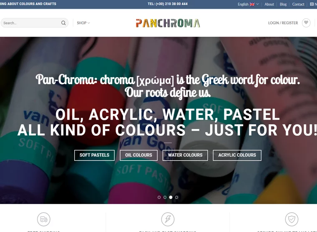Open the About page link
The width and height of the screenshot is (317, 232).
click(x=269, y=4)
